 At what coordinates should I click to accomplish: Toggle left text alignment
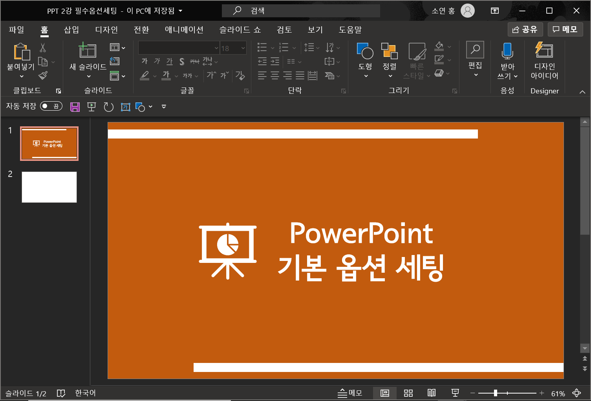(262, 75)
